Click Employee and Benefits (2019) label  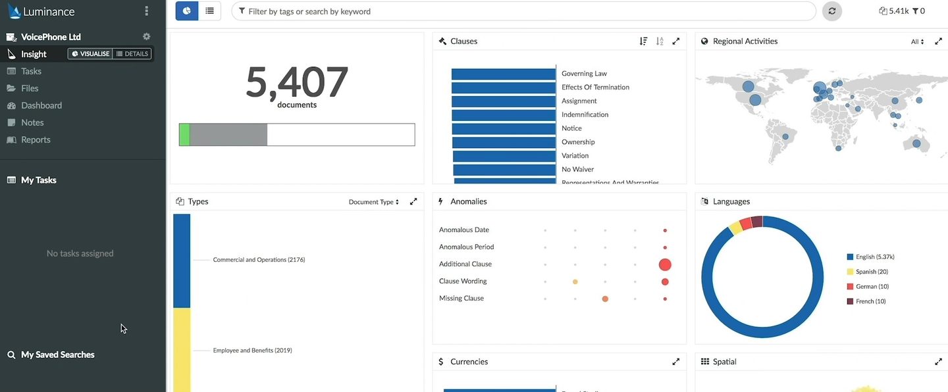click(x=252, y=351)
